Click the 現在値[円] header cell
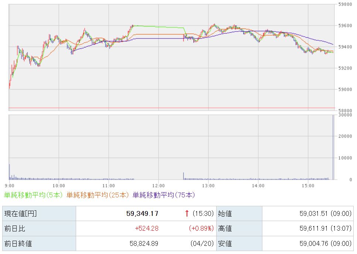357x254 pixels. click(20, 214)
